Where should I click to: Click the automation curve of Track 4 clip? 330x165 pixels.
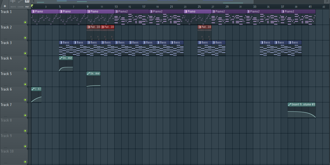pyautogui.click(x=66, y=69)
